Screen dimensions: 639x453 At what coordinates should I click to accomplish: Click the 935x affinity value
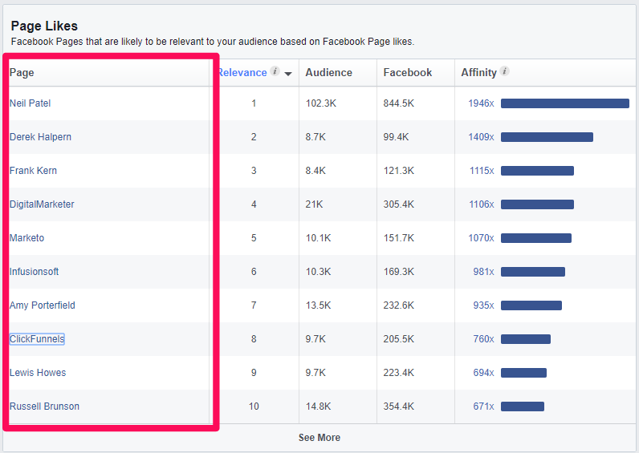coord(483,305)
